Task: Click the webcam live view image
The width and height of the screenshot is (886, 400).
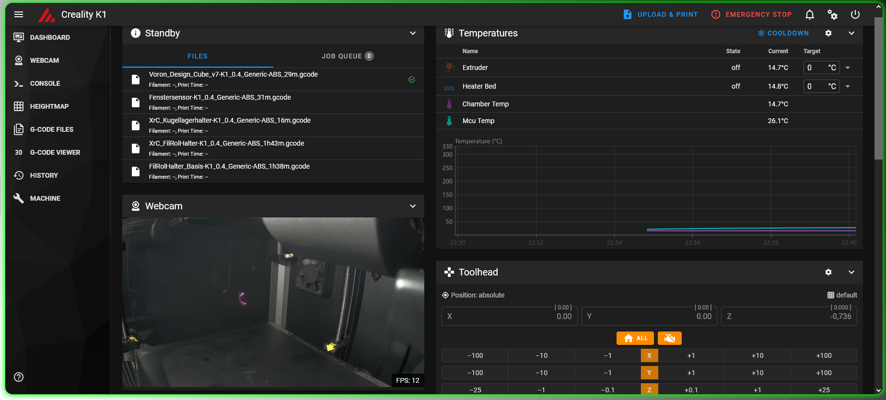Action: (x=273, y=302)
